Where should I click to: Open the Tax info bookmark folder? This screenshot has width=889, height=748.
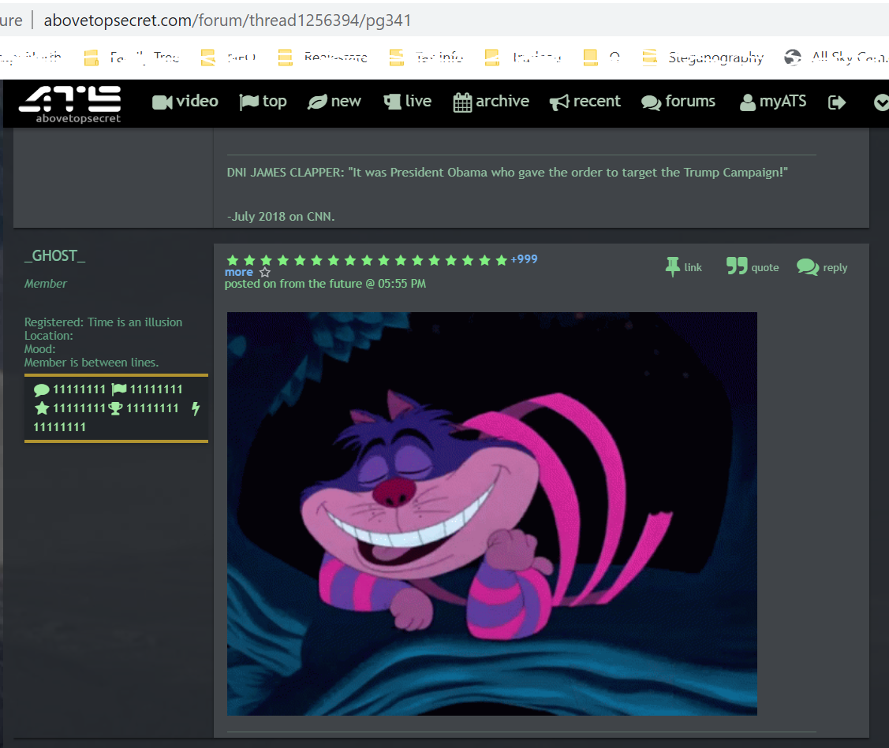pos(426,58)
